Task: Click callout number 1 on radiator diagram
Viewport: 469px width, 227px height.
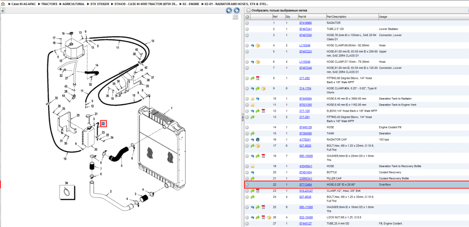Action: [x=172, y=108]
